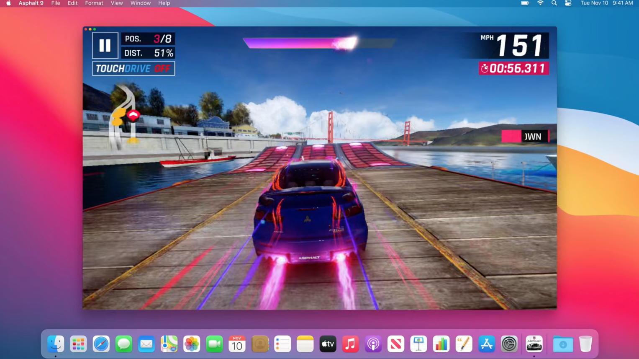Open the File menu
The height and width of the screenshot is (359, 639).
[56, 3]
